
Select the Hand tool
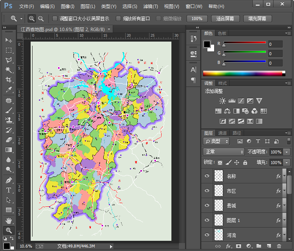8,220
